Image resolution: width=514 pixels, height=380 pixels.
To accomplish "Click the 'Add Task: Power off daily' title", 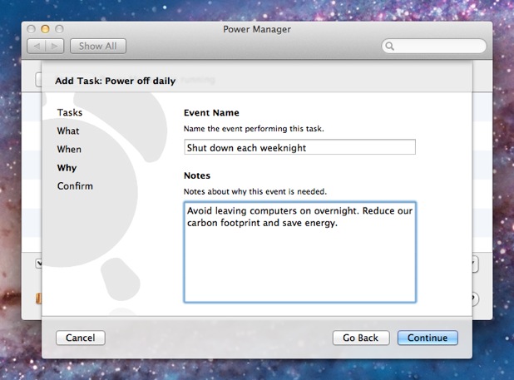I will pos(116,81).
